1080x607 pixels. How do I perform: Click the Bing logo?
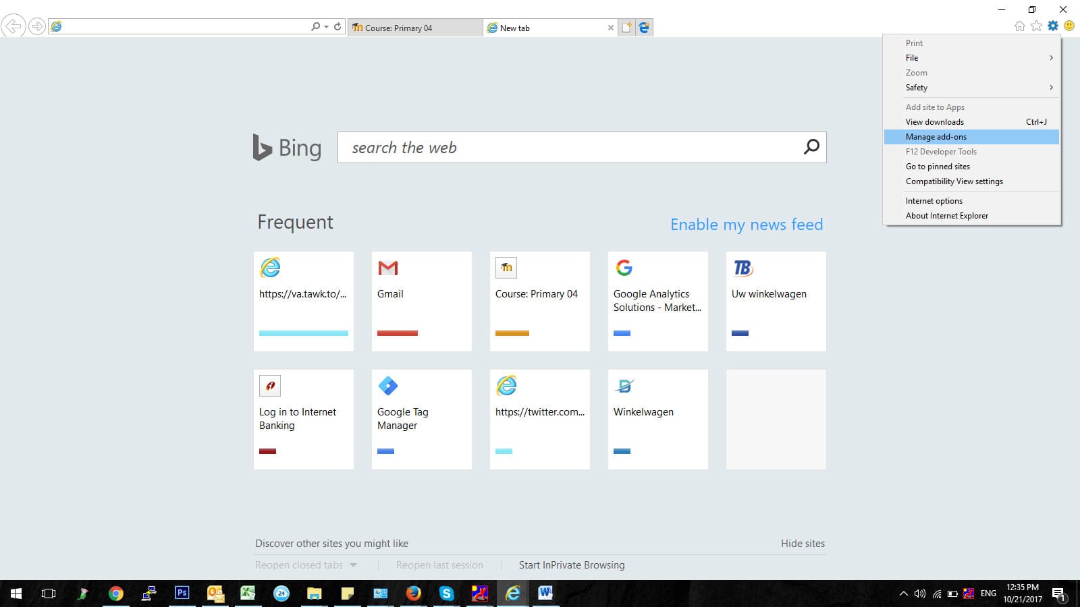287,148
